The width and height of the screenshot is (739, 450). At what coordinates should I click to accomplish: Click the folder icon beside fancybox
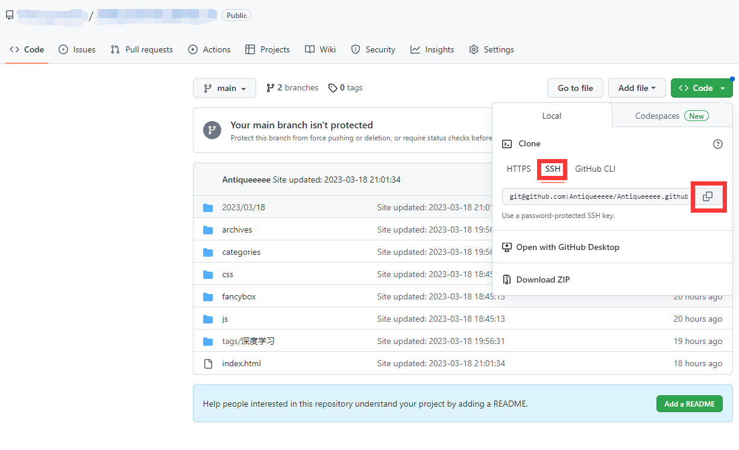pos(208,297)
